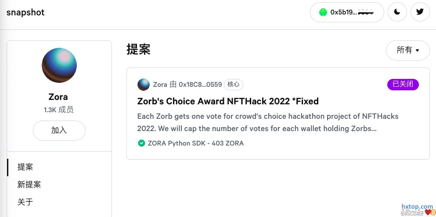The height and width of the screenshot is (217, 436).
Task: Open 新提案 in the sidebar
Action: pos(29,185)
